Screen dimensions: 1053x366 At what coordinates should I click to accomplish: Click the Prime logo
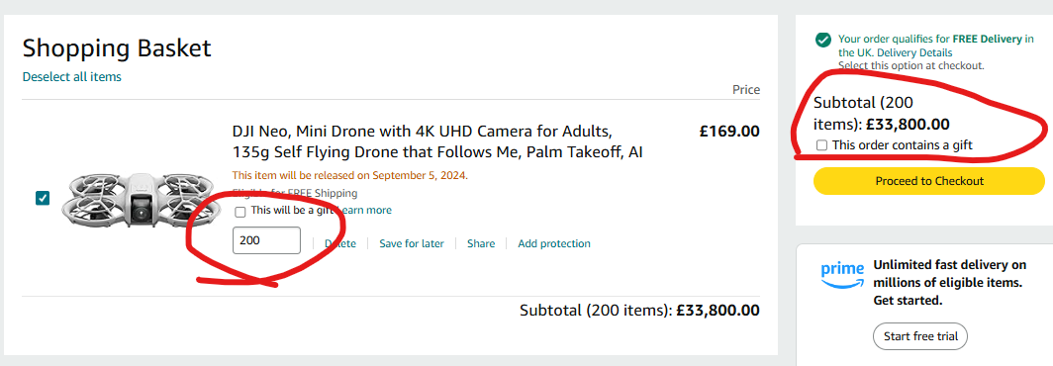point(842,275)
